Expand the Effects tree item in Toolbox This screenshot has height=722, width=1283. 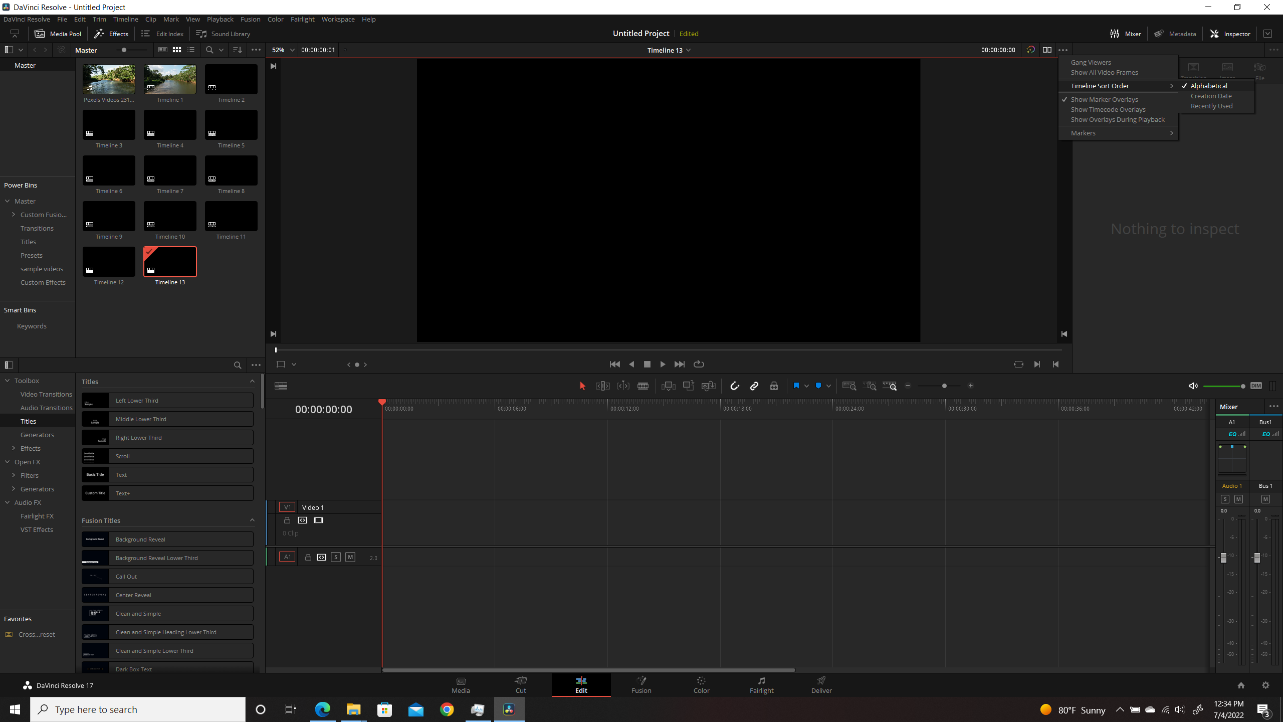[14, 448]
